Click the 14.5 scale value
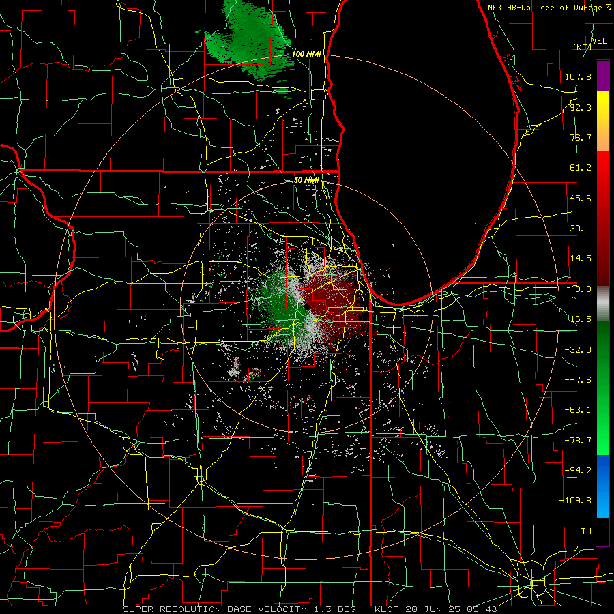This screenshot has height=614, width=614. [x=581, y=259]
